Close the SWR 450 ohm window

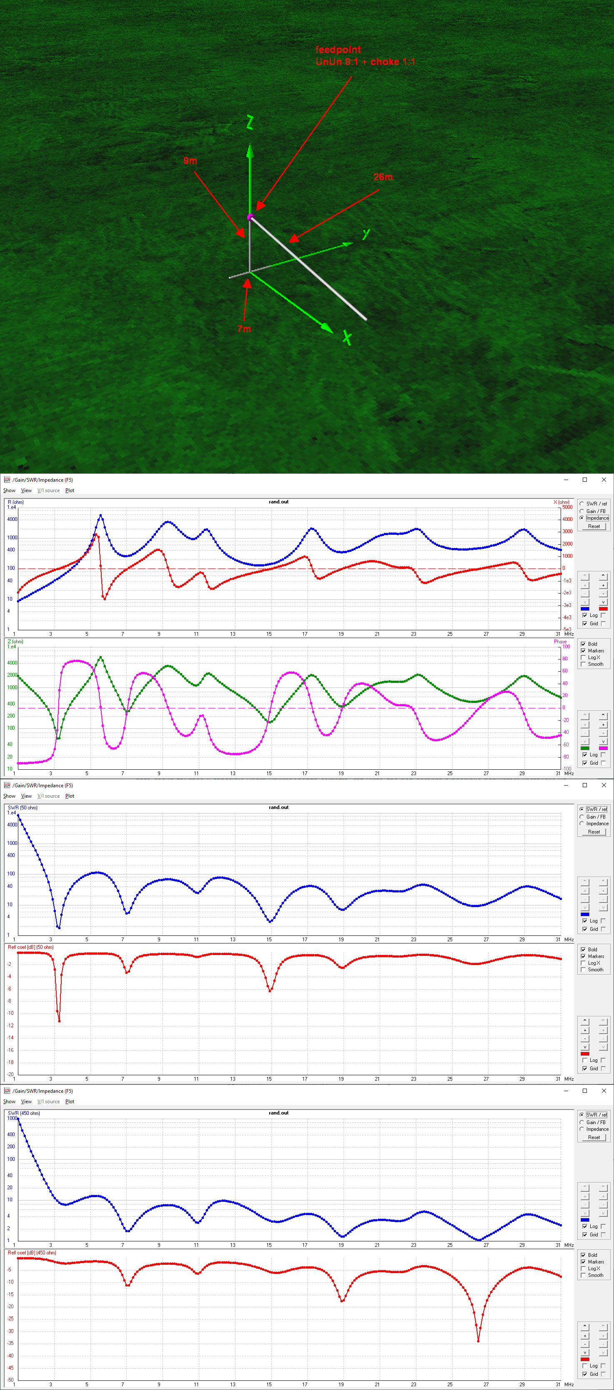(x=604, y=1091)
